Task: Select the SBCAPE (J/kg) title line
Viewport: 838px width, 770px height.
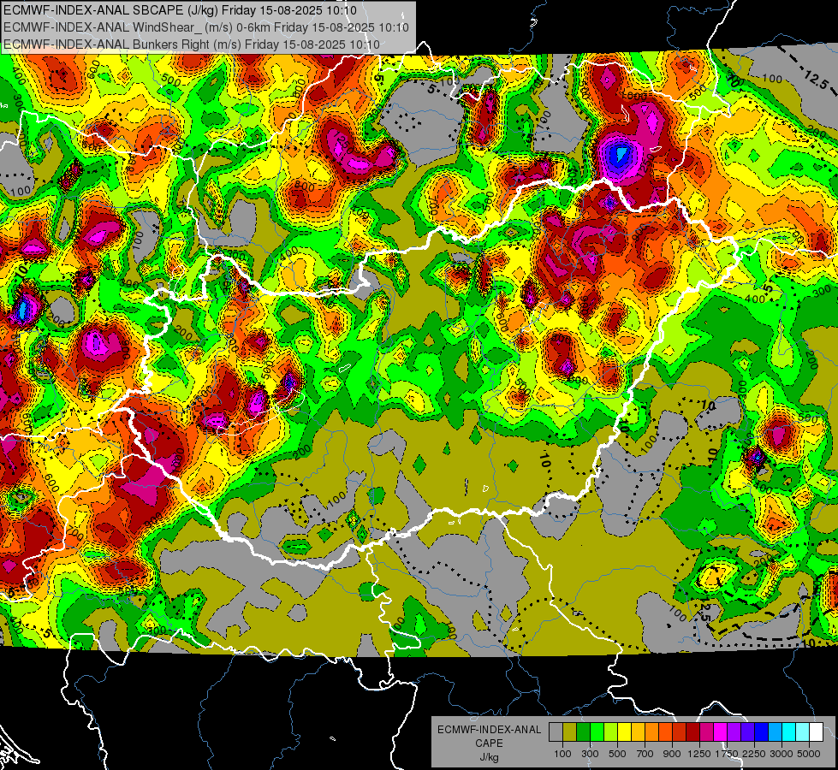Action: tap(180, 10)
